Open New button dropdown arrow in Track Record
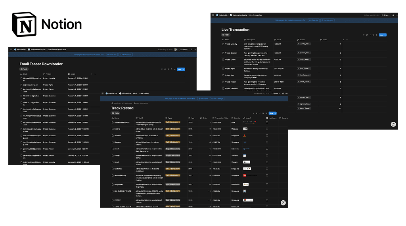Screen dimensions: 406x226 tap(275, 113)
